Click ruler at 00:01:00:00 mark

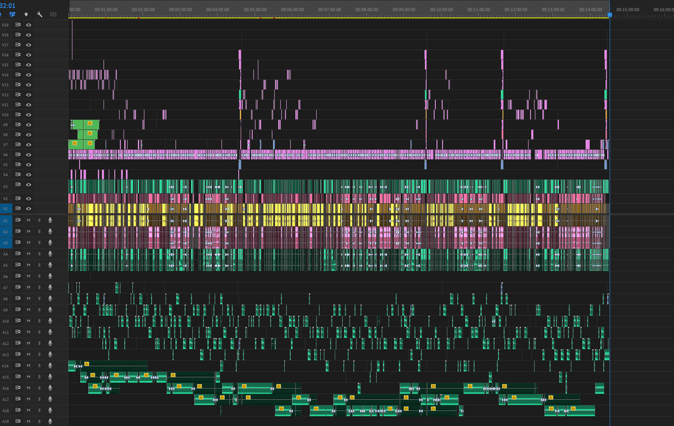pos(106,10)
